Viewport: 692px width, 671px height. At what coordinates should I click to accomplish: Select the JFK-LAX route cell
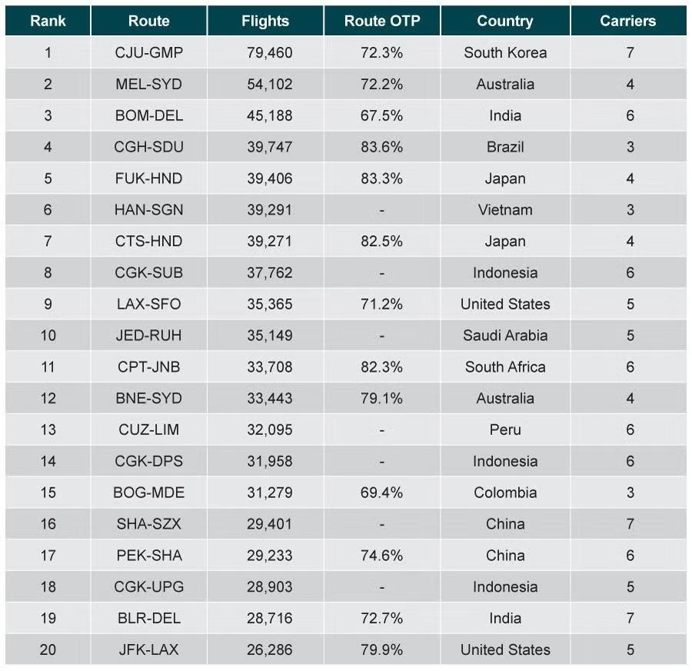tap(148, 649)
